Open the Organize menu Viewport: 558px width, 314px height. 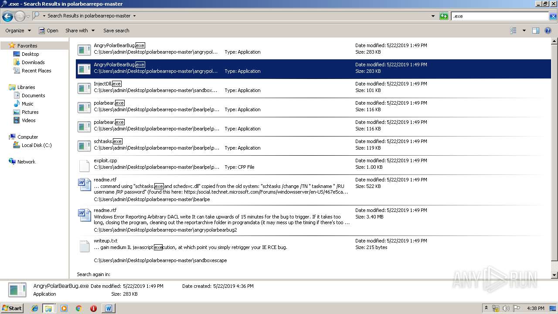point(18,31)
